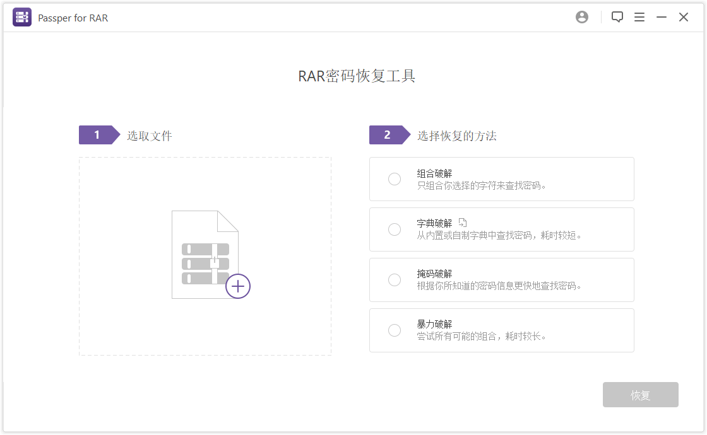This screenshot has height=435, width=707.
Task: Click the step 1 arrow badge
Action: click(x=96, y=134)
